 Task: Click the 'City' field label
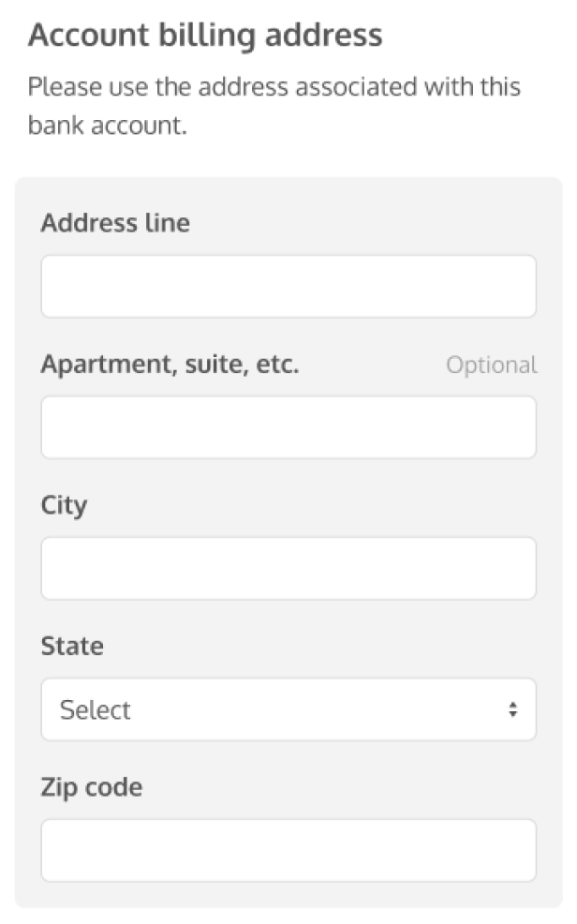[x=64, y=506]
